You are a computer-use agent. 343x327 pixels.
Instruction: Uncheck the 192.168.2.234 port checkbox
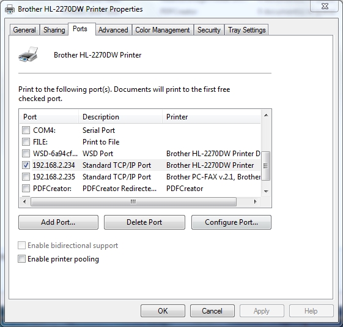coord(26,165)
